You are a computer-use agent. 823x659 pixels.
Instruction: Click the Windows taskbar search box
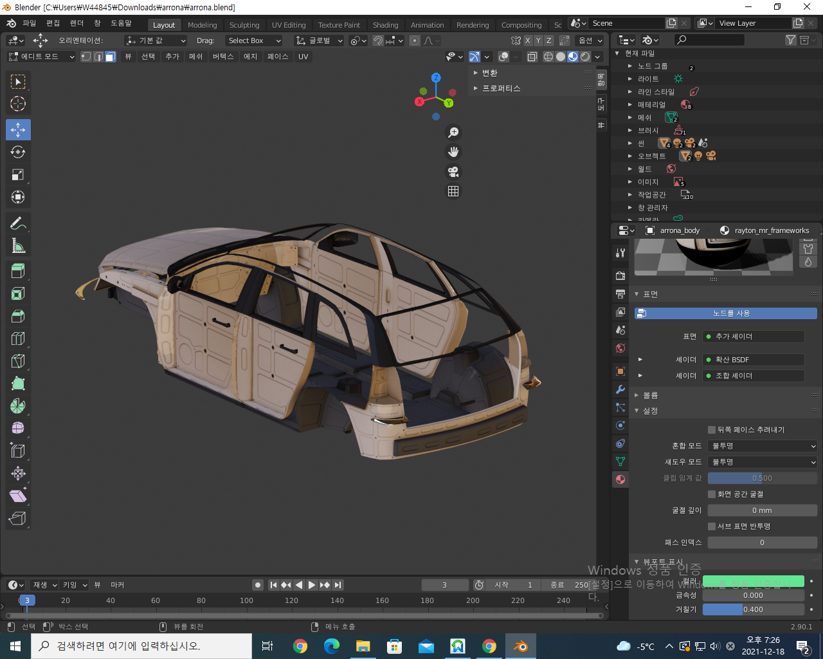point(141,646)
